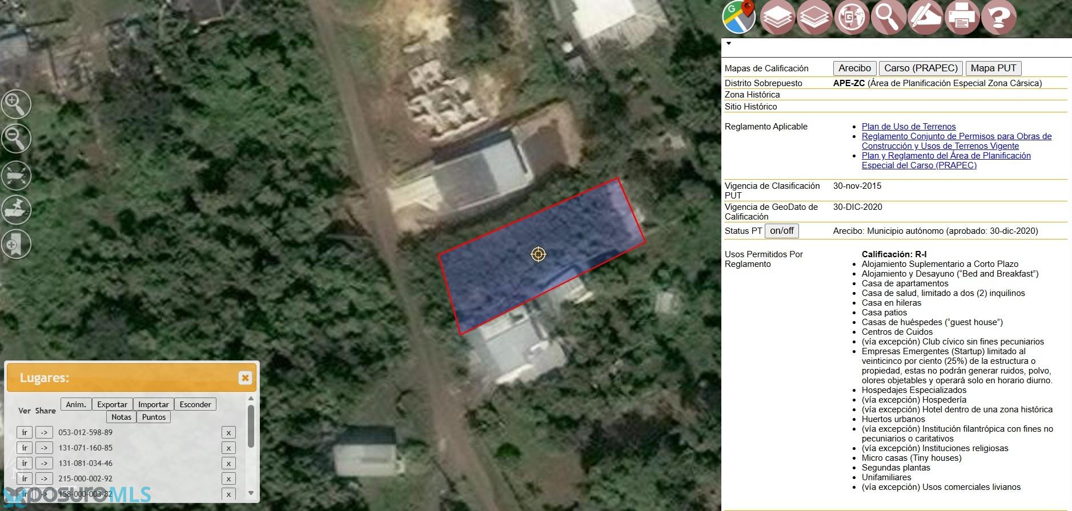This screenshot has width=1072, height=511.
Task: Open the Mapa PUT option
Action: (x=993, y=68)
